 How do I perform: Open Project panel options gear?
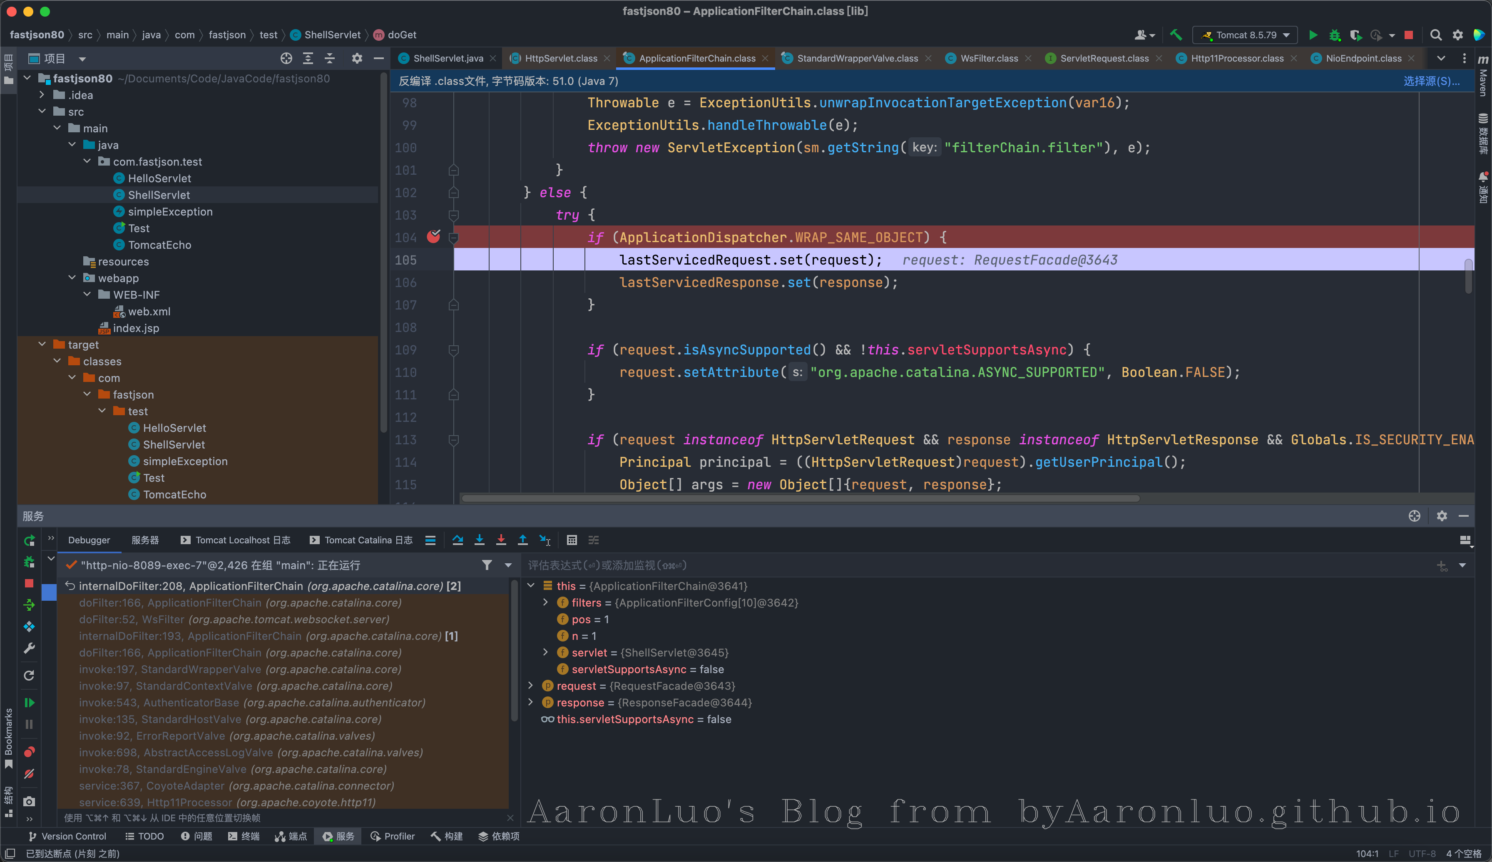click(356, 58)
